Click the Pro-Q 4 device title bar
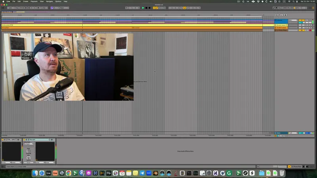Image resolution: width=317 pixels, height=178 pixels. point(39,140)
